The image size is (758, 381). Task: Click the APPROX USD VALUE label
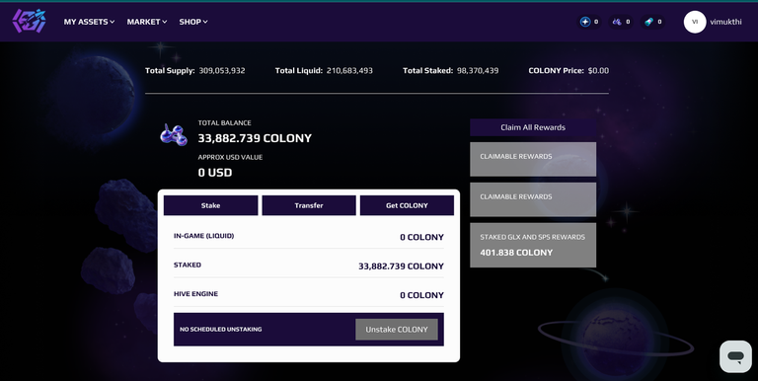(230, 157)
